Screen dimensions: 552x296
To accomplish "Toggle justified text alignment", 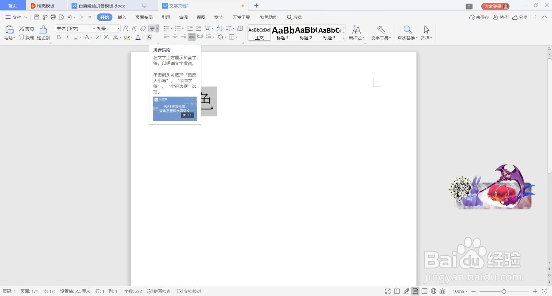I will [192, 37].
